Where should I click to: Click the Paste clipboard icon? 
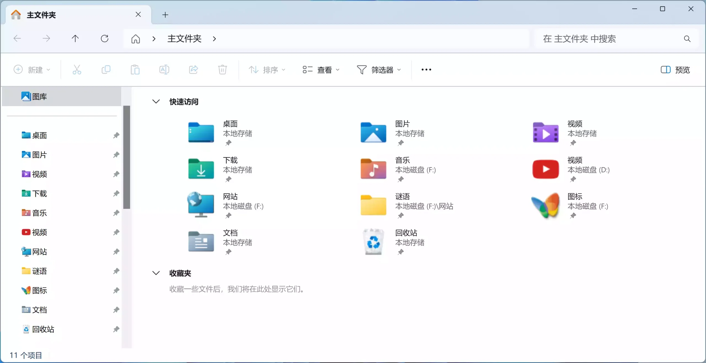point(135,70)
